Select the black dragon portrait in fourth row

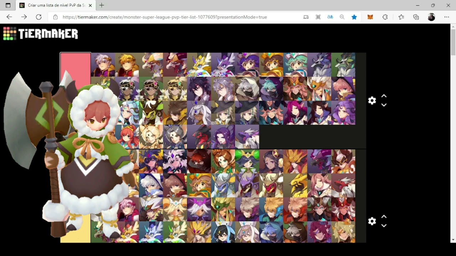tap(199, 137)
